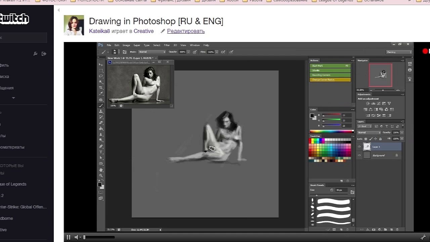The height and width of the screenshot is (242, 430).
Task: Toggle Lock transparent pixels
Action: (x=365, y=138)
